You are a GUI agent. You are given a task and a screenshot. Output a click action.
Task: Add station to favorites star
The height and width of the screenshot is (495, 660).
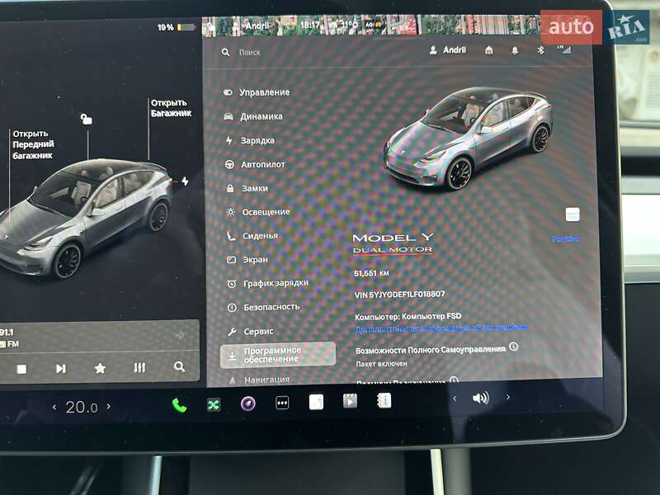click(x=100, y=368)
